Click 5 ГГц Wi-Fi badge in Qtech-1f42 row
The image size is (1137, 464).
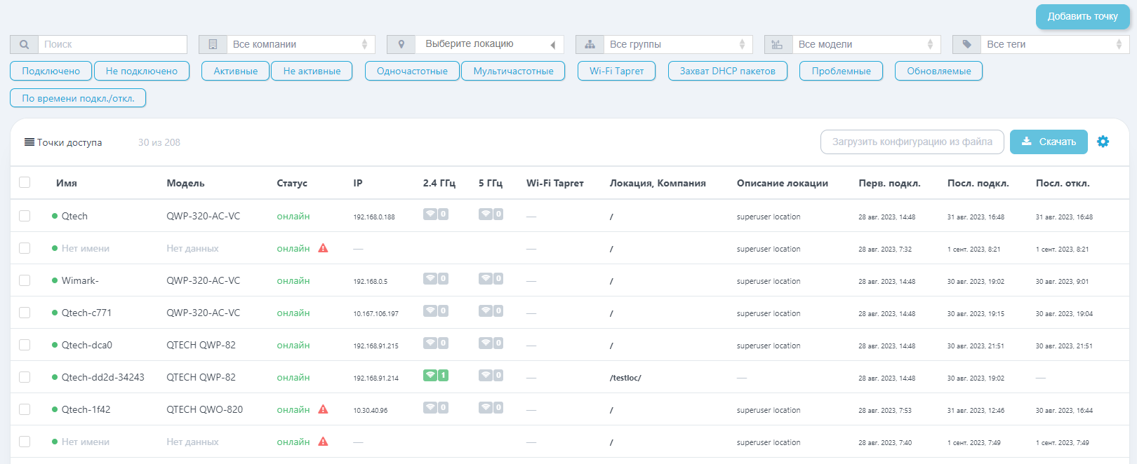[x=491, y=408]
